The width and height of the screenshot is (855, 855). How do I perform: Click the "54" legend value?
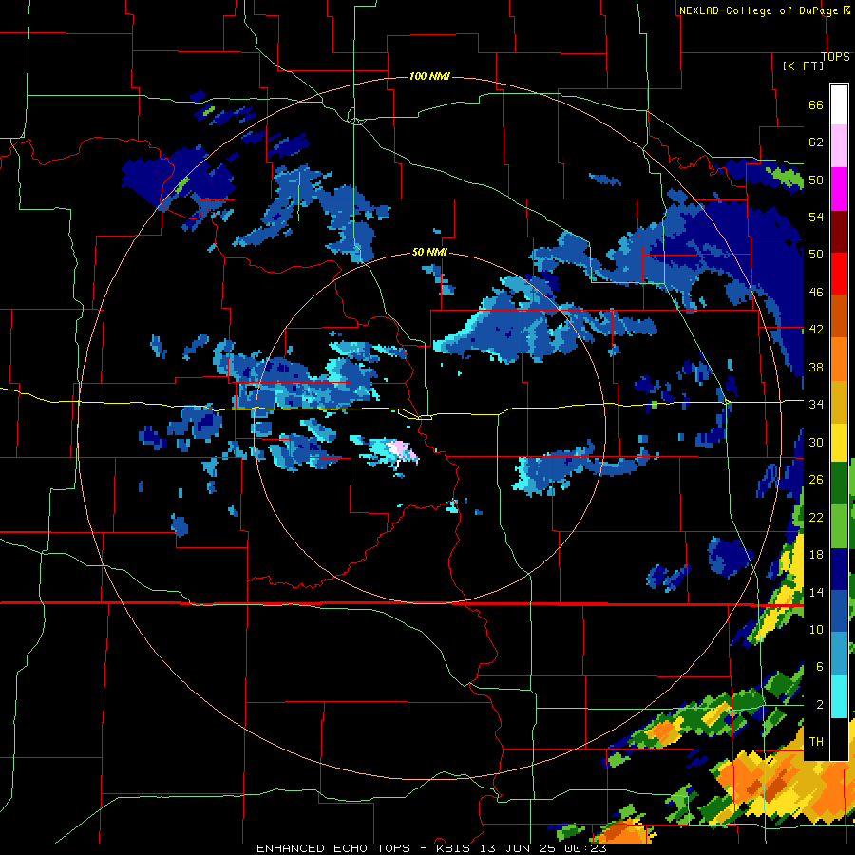point(816,217)
